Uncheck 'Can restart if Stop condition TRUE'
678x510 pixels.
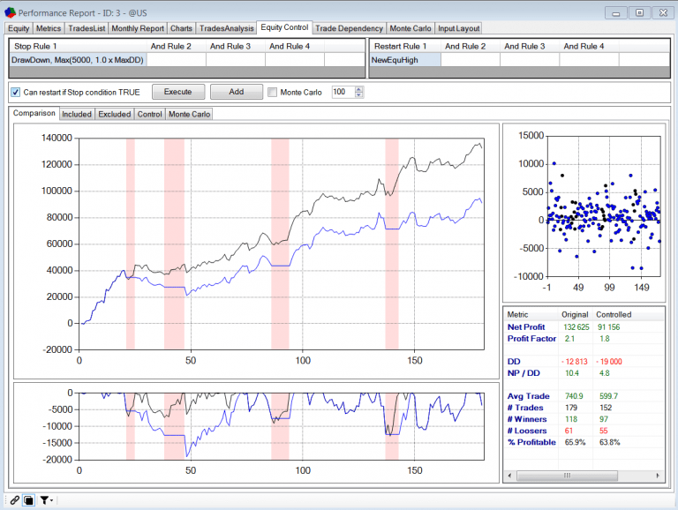(x=15, y=92)
